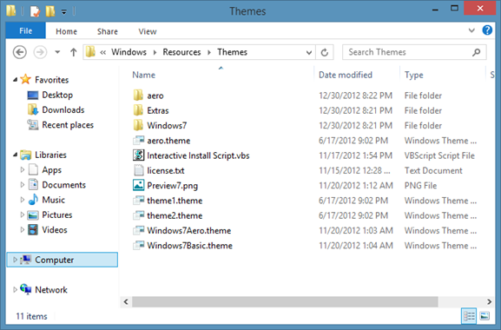The width and height of the screenshot is (501, 330).
Task: Select the Extras folder icon
Action: pyautogui.click(x=138, y=110)
